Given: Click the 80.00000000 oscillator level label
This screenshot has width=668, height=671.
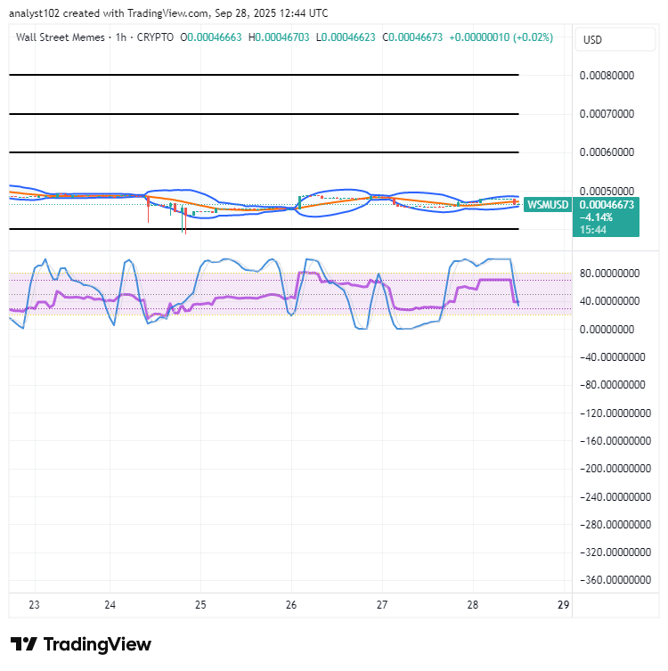Looking at the screenshot, I should click(x=609, y=274).
